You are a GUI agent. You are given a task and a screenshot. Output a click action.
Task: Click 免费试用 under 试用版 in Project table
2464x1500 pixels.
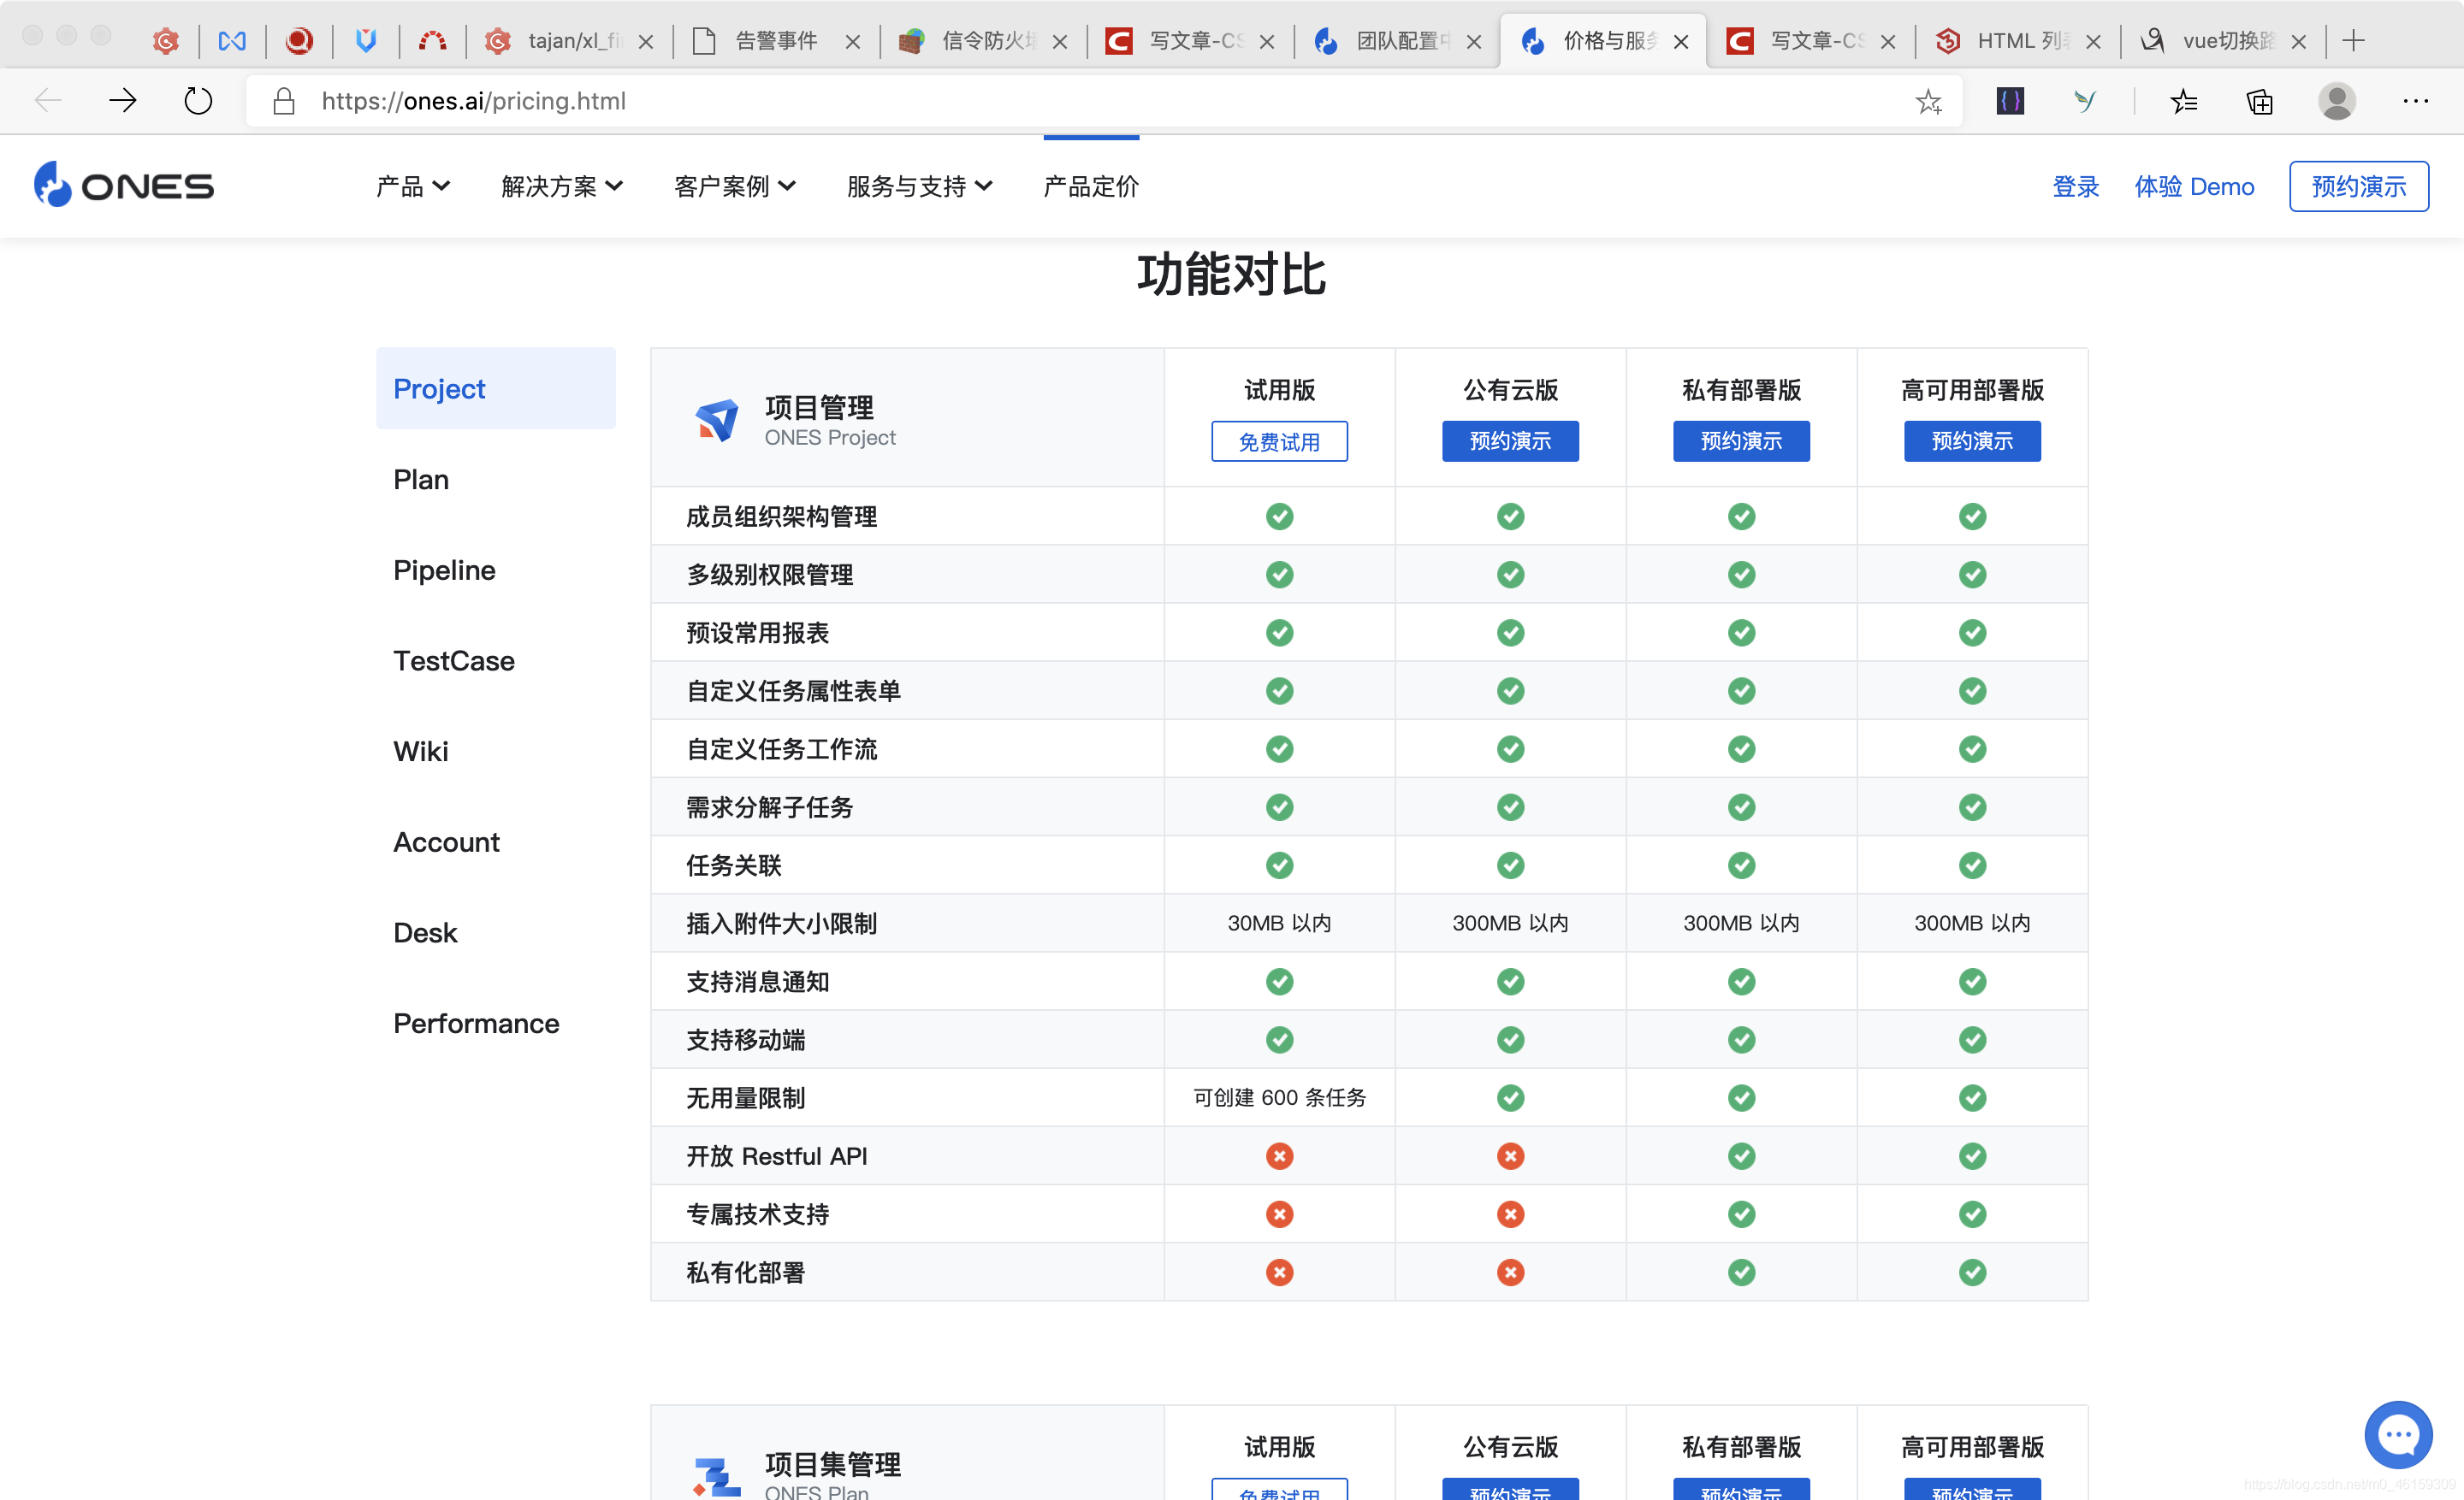tap(1279, 442)
